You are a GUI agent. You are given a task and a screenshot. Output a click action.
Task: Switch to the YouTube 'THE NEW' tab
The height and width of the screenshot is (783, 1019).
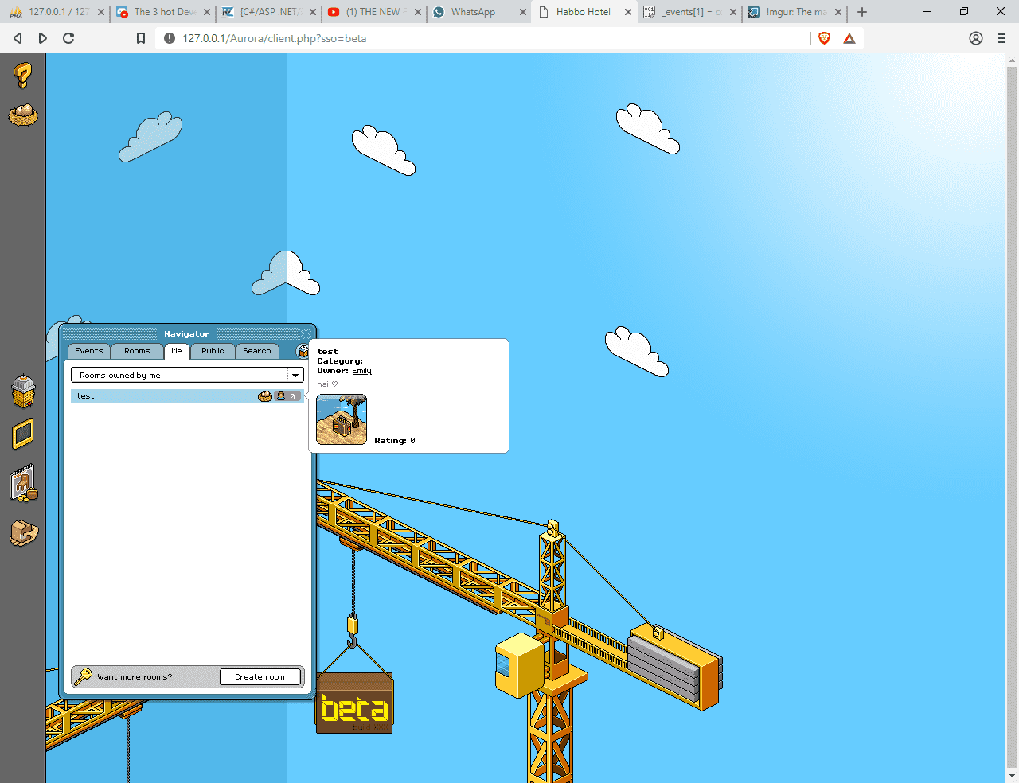375,12
